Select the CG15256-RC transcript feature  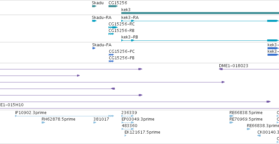[113, 27]
